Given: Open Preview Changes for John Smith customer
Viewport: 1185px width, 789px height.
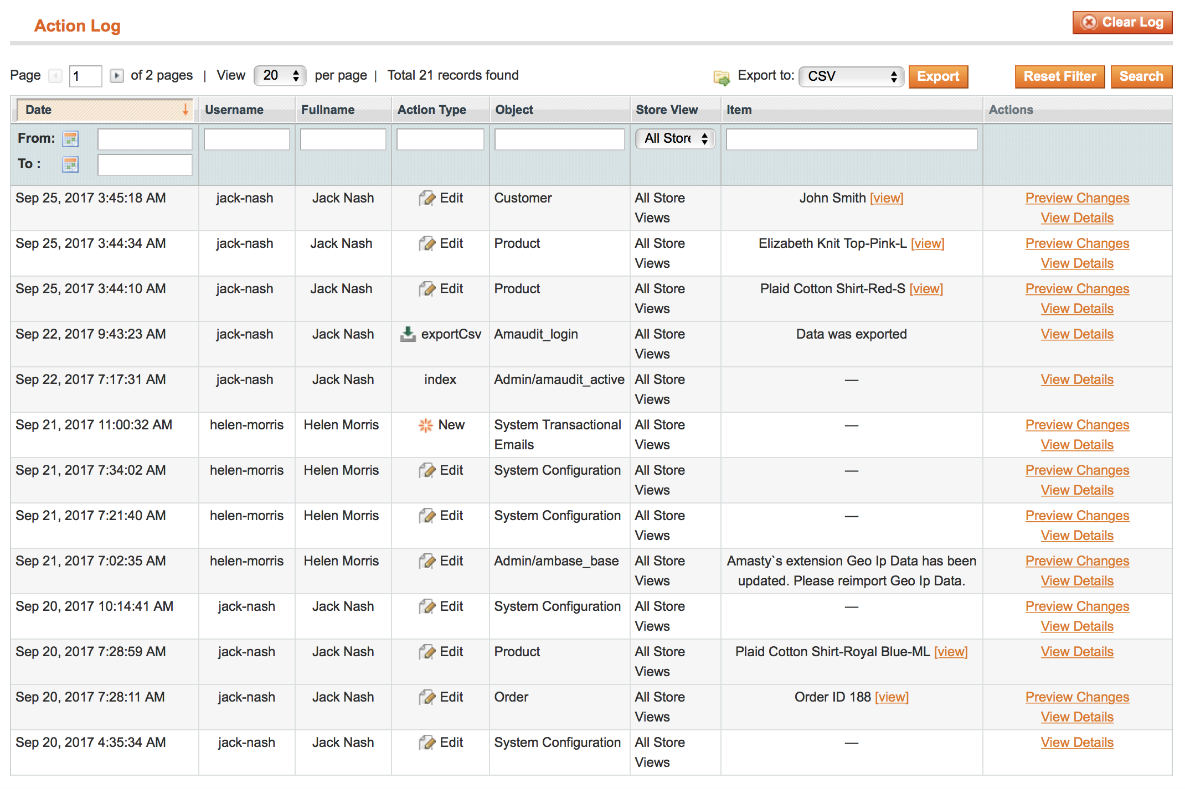Looking at the screenshot, I should tap(1076, 198).
